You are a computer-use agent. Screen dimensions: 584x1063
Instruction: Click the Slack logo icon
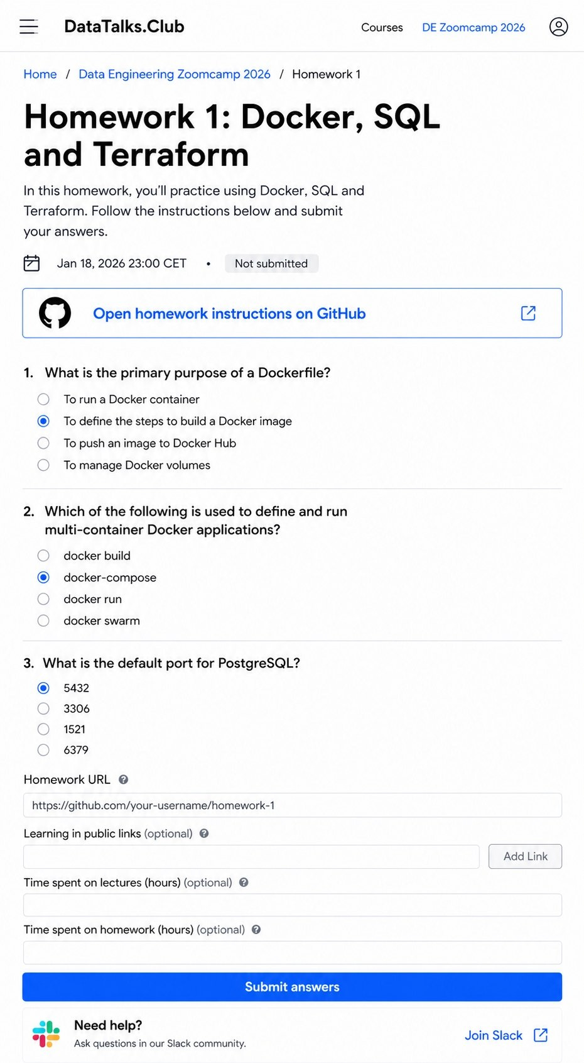click(x=46, y=1034)
